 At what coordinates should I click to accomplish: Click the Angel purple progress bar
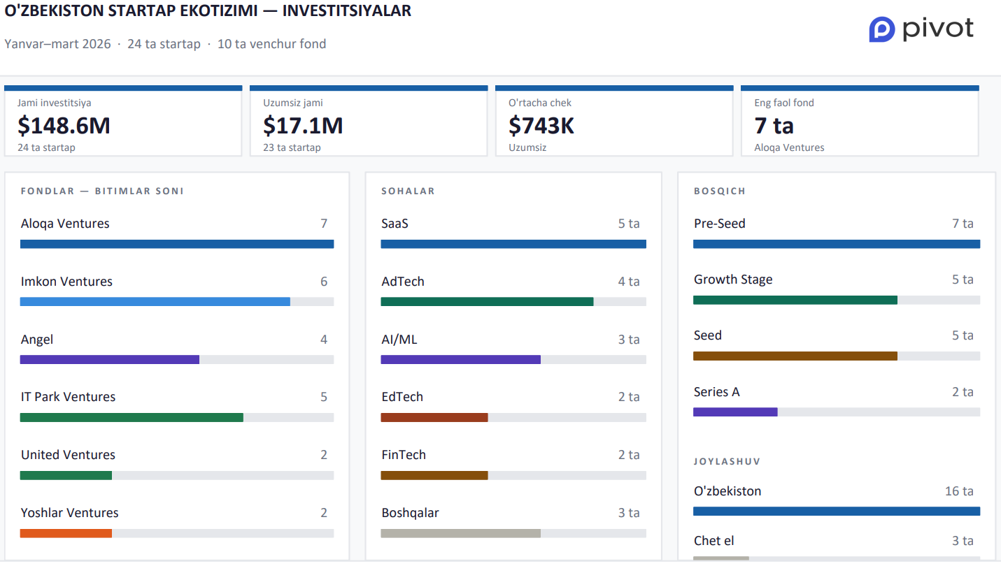pos(110,360)
